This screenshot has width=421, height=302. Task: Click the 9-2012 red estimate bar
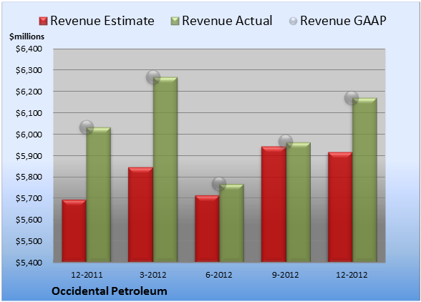click(274, 204)
